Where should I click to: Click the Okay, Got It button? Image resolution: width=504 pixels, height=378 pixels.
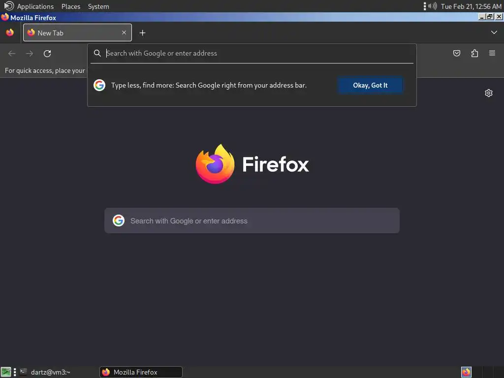pyautogui.click(x=370, y=85)
